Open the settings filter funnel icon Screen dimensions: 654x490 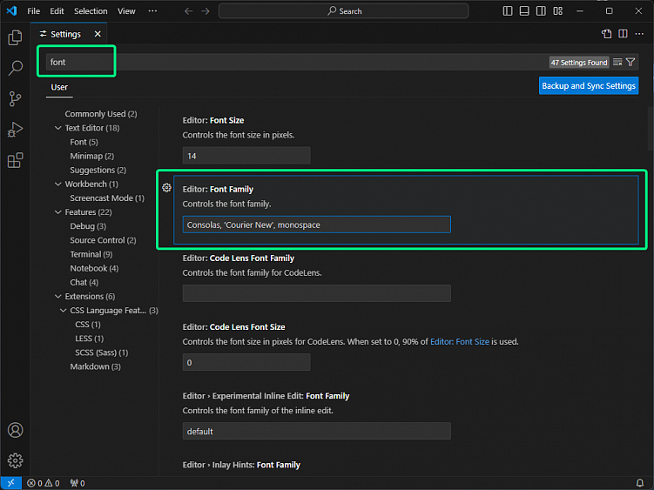tap(630, 62)
